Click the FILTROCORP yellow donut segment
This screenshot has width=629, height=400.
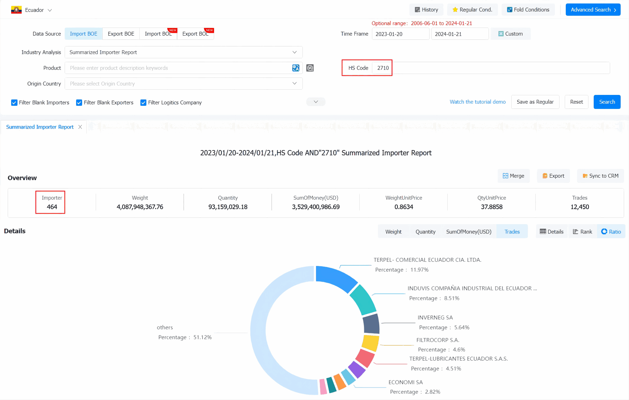[371, 343]
